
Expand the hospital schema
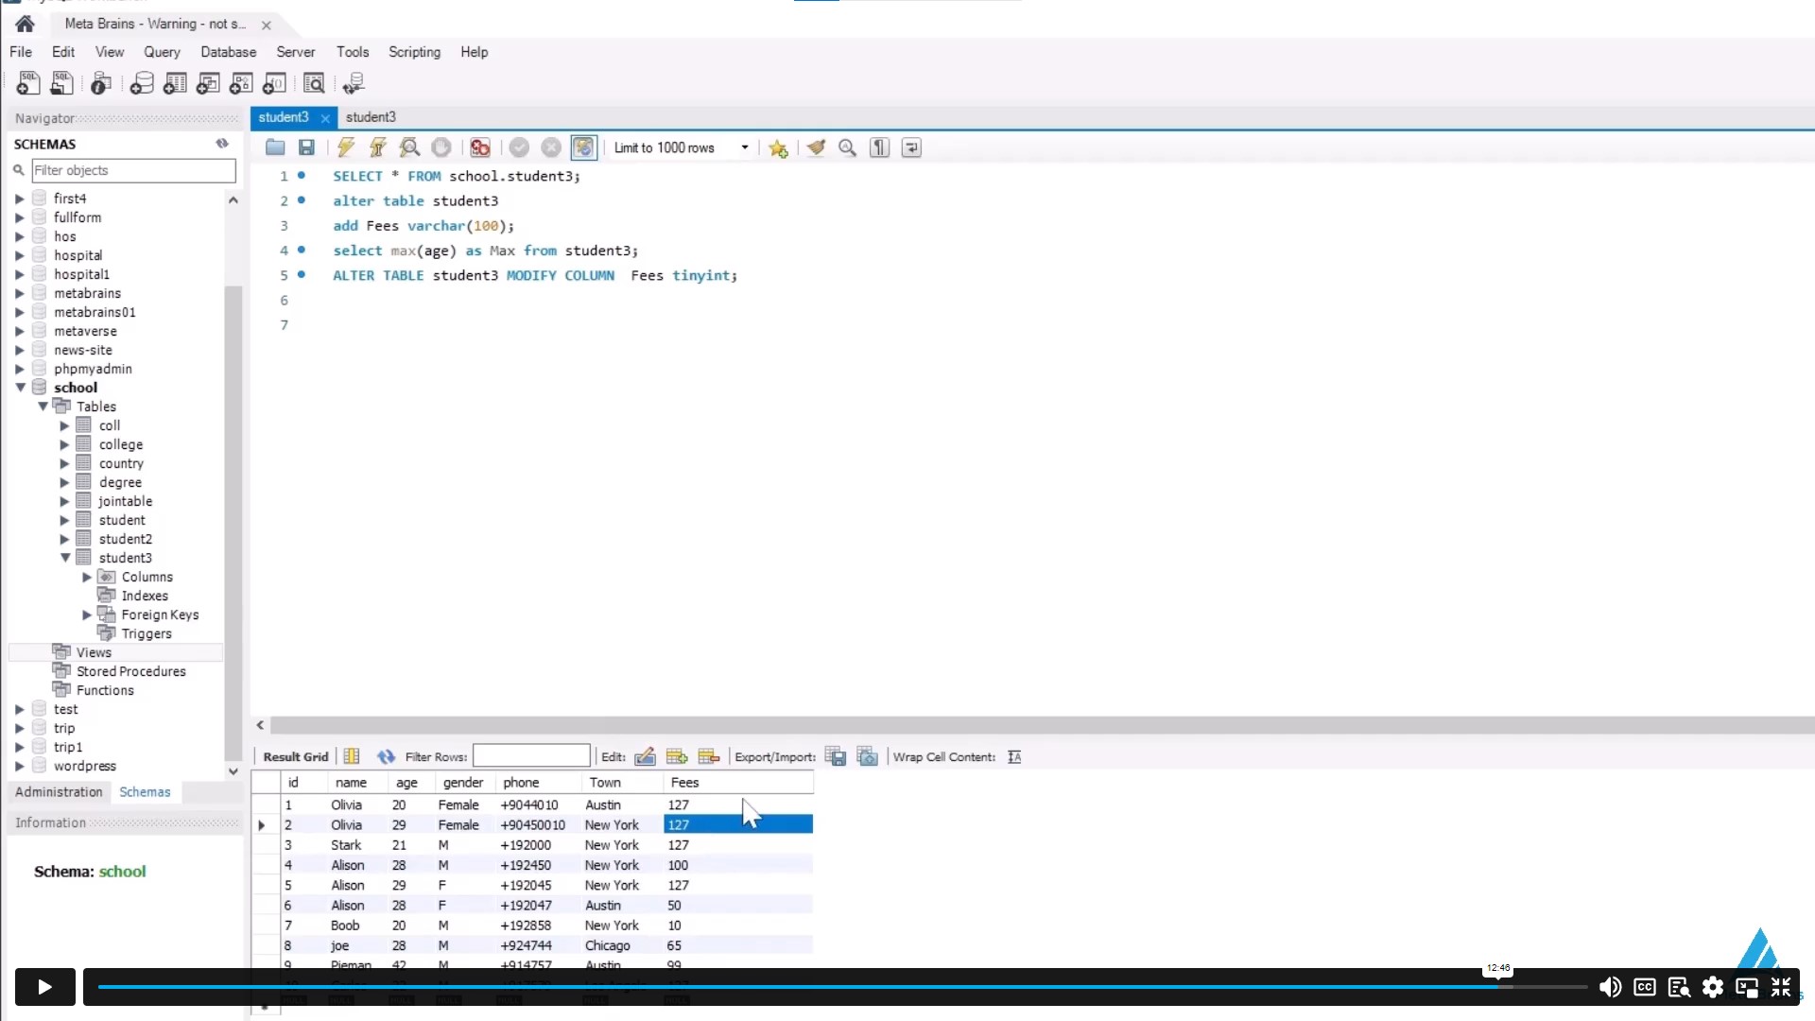click(20, 255)
